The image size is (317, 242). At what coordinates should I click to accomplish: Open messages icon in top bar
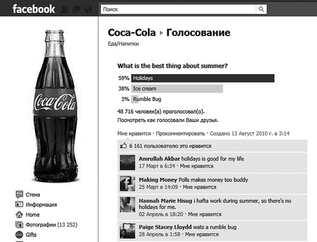77,9
